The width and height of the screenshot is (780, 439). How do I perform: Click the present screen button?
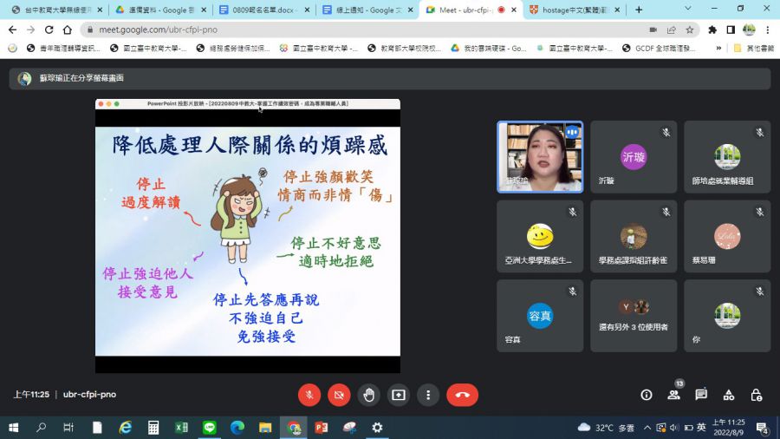pos(398,395)
